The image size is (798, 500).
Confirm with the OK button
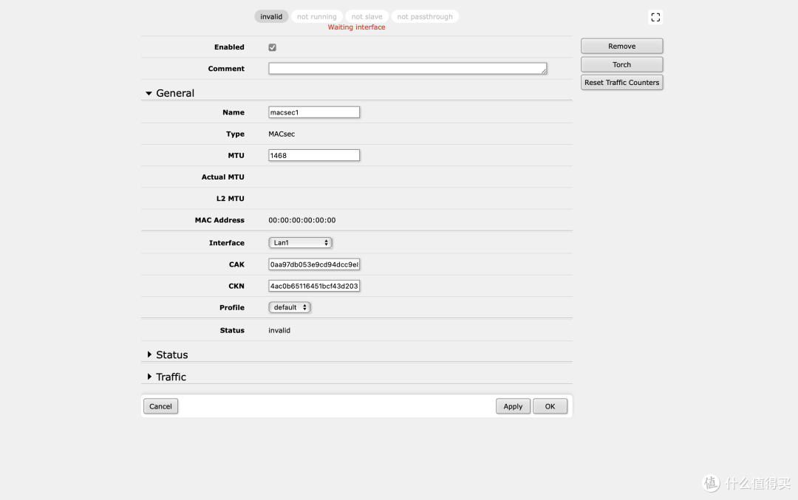click(x=550, y=406)
